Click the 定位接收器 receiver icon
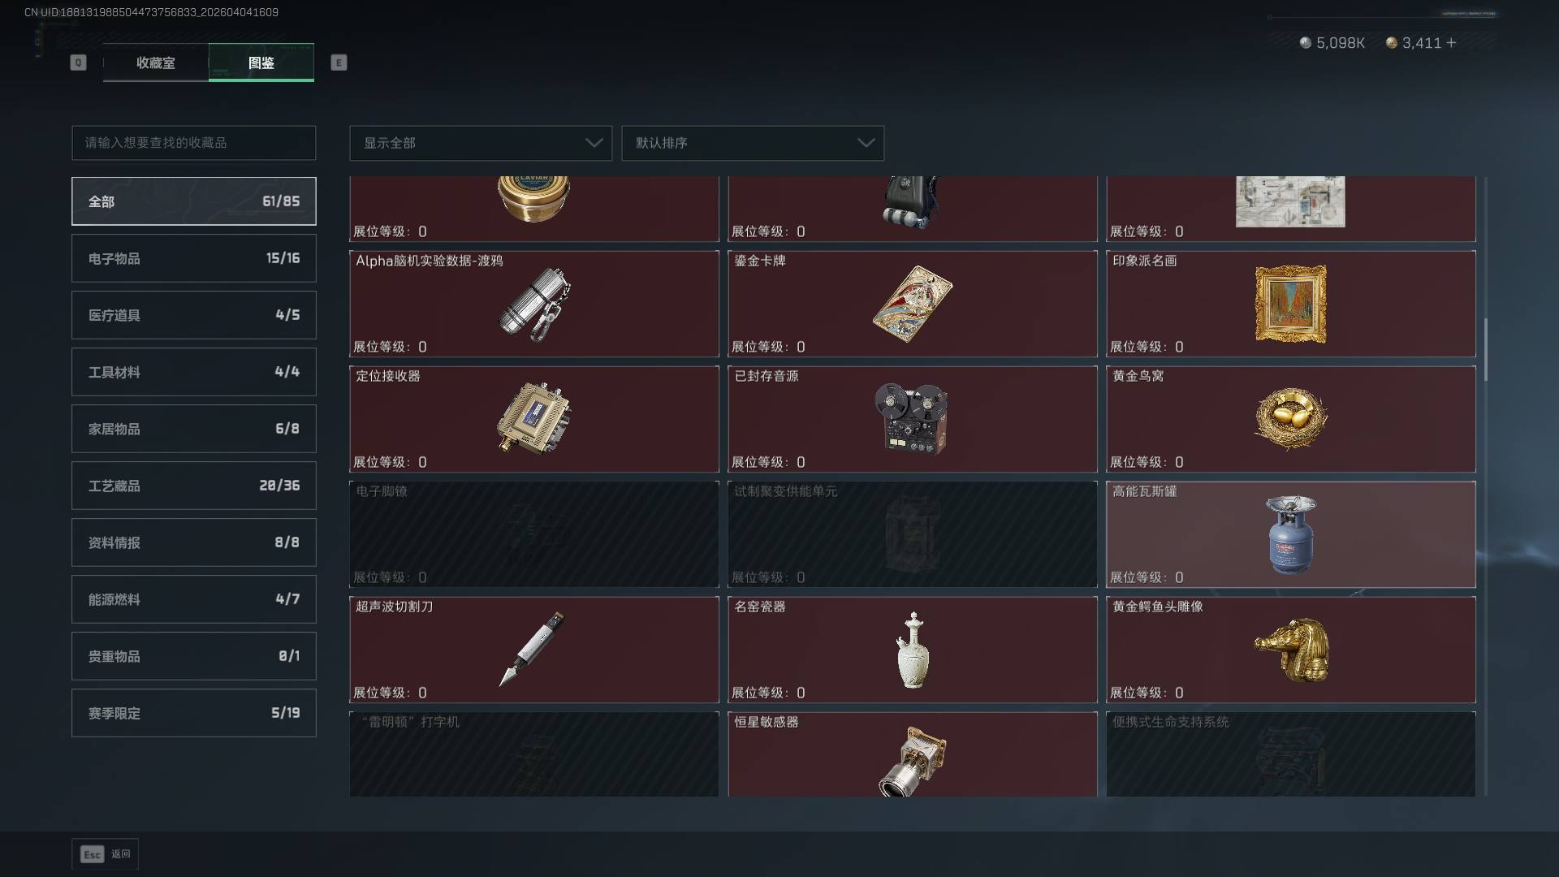 (533, 418)
